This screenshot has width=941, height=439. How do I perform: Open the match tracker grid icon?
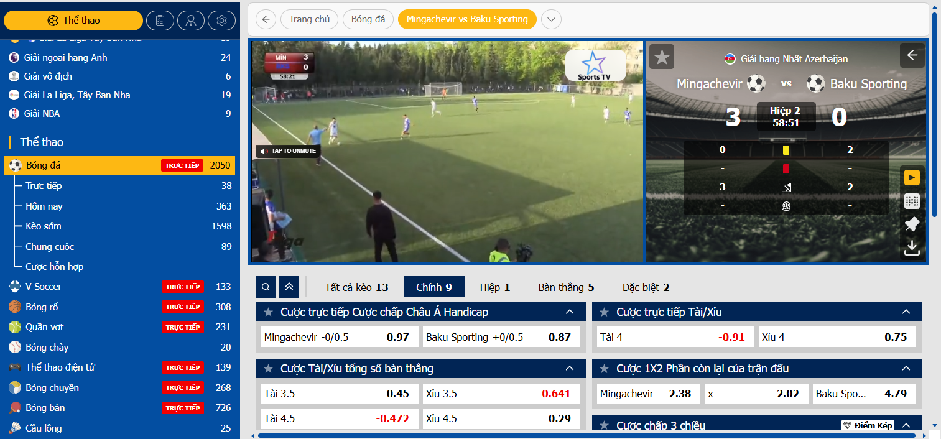(912, 201)
